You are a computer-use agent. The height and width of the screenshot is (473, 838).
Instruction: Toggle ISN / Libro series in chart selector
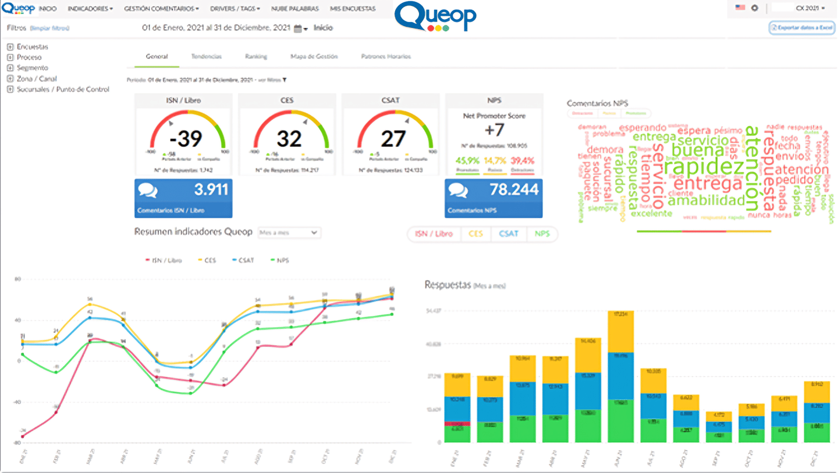point(434,234)
